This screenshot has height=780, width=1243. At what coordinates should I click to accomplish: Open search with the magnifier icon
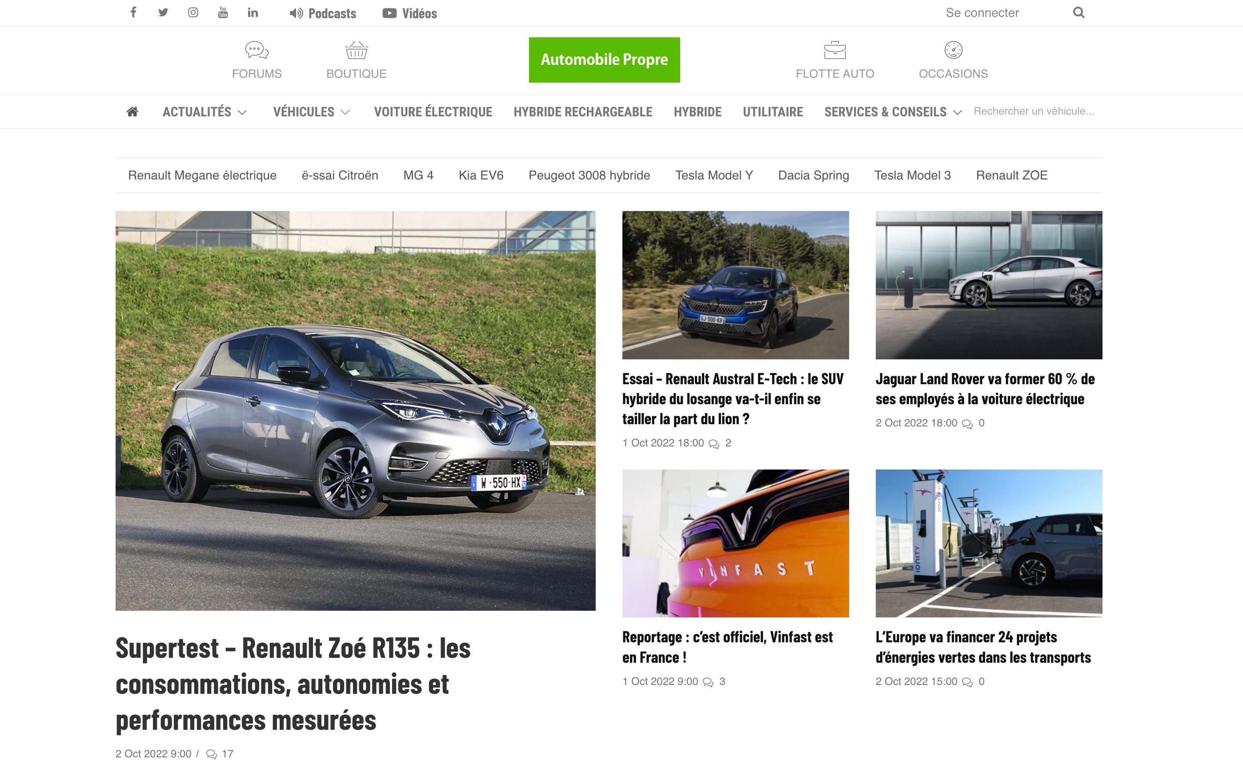click(x=1079, y=12)
